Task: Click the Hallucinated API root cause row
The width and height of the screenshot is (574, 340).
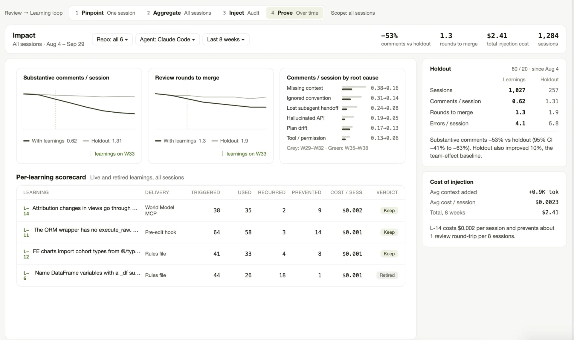Action: [342, 118]
